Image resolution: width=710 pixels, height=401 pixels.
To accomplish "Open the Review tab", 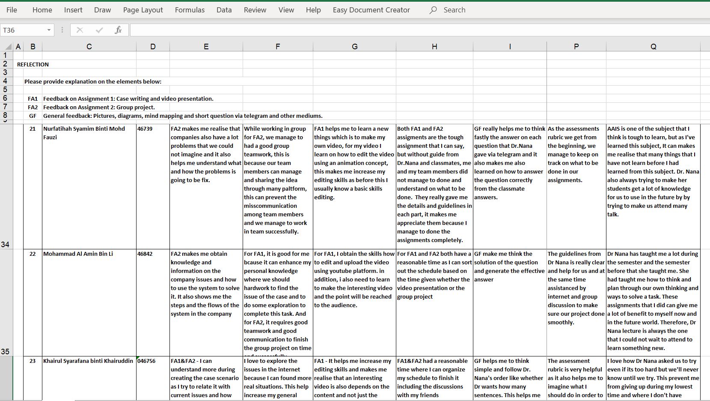I will (x=255, y=10).
